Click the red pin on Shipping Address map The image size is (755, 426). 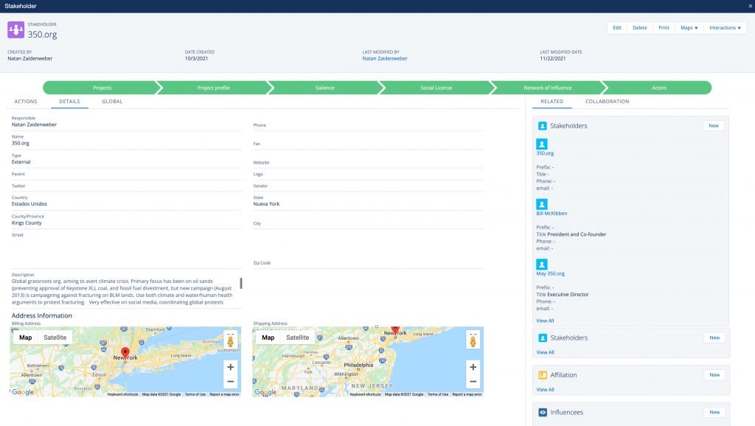click(x=395, y=329)
